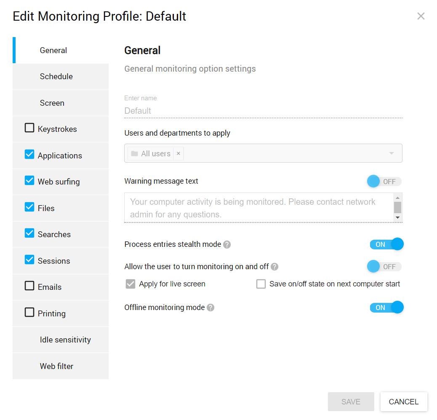Open the Schedule settings tab
The image size is (437, 420).
click(x=56, y=77)
